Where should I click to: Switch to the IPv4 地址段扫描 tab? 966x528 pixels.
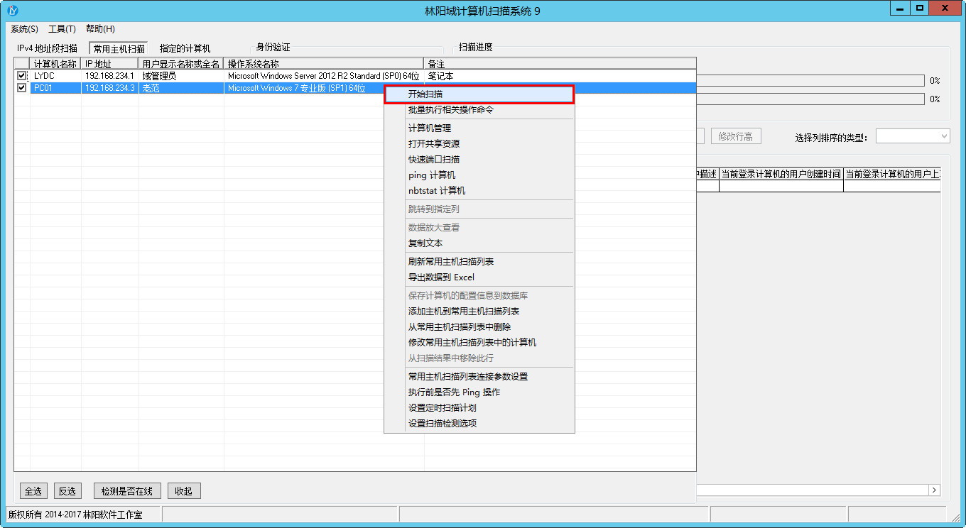point(47,48)
